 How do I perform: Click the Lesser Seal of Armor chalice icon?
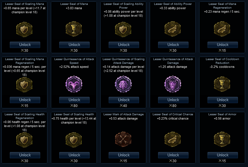pos(223,140)
